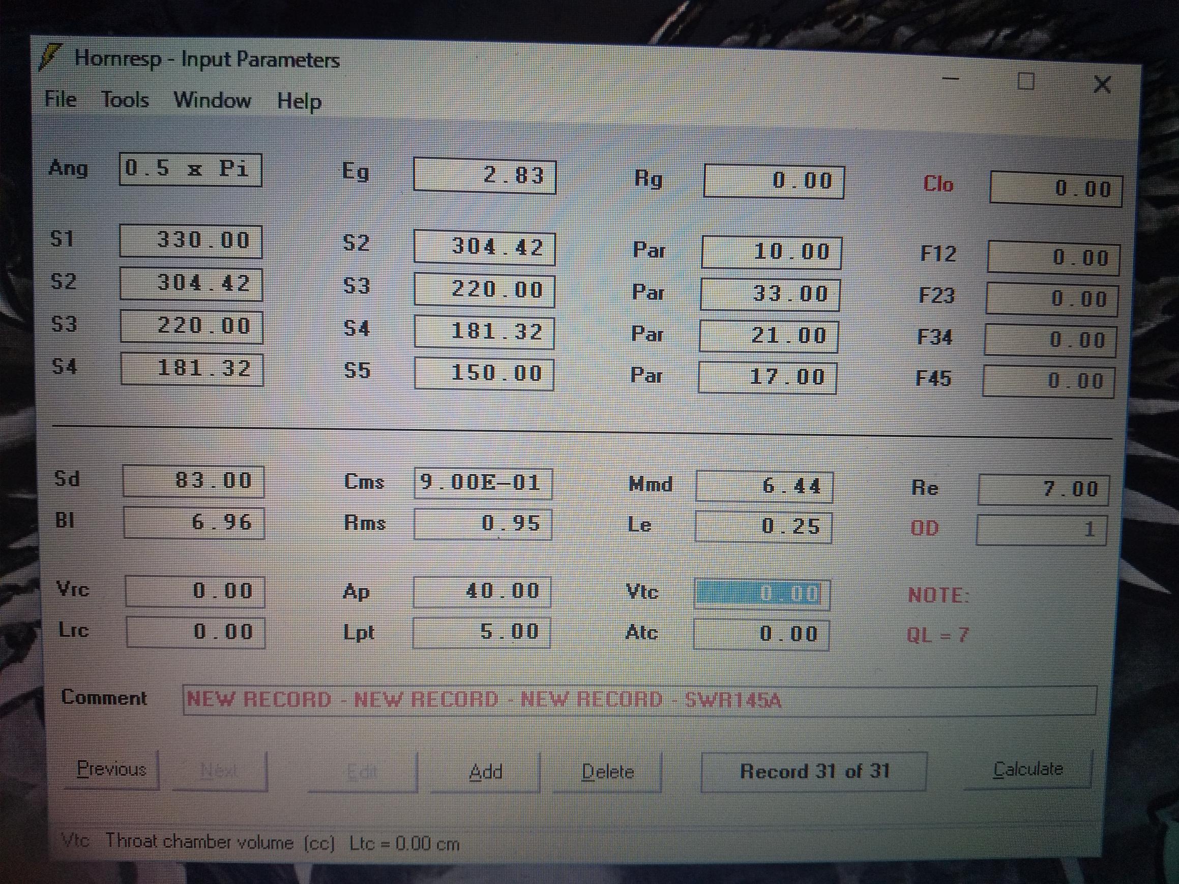Click the S1 field showing 330.00

coord(191,241)
